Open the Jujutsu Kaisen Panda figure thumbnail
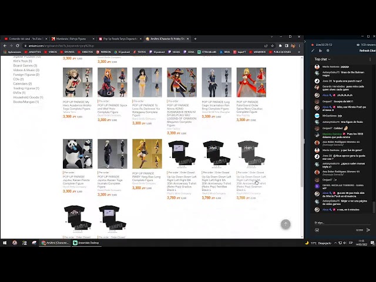Viewport: 376px width, 282px height. pyautogui.click(x=78, y=154)
